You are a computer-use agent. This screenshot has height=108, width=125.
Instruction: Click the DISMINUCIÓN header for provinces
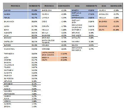point(64,6)
